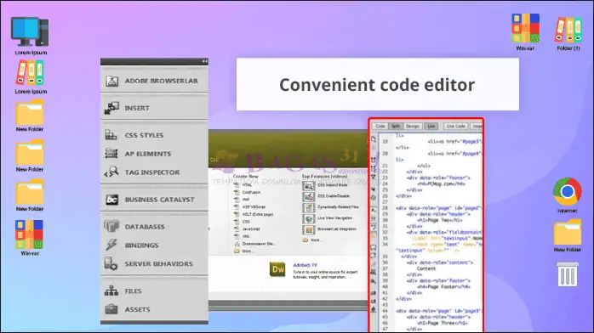Toggle the Live Code button
This screenshot has height=333, width=594.
click(x=456, y=127)
